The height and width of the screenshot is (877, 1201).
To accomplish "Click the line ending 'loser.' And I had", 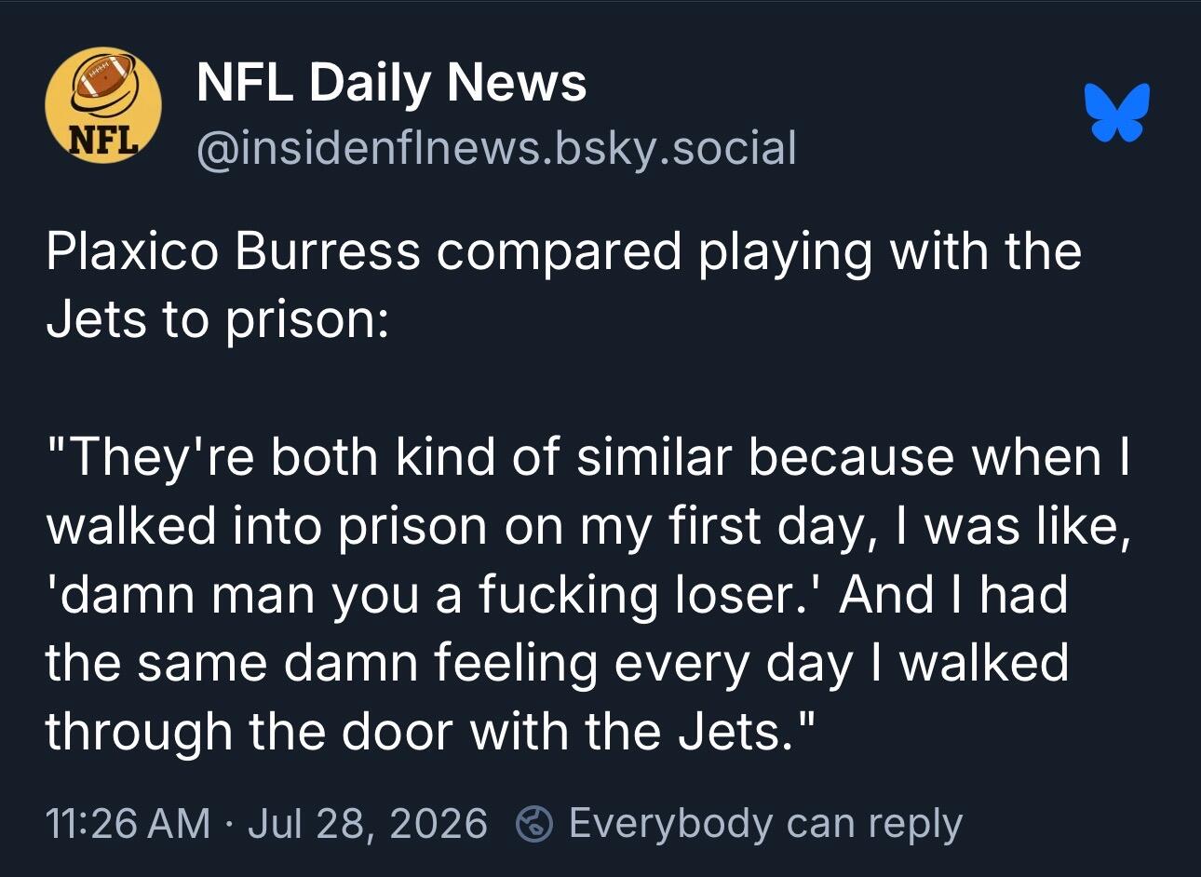I will [557, 595].
